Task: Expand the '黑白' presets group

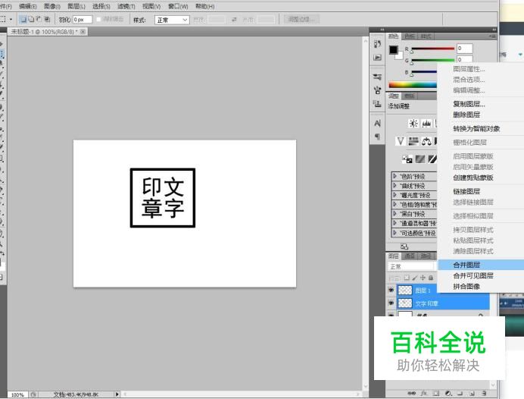Action: click(x=395, y=214)
